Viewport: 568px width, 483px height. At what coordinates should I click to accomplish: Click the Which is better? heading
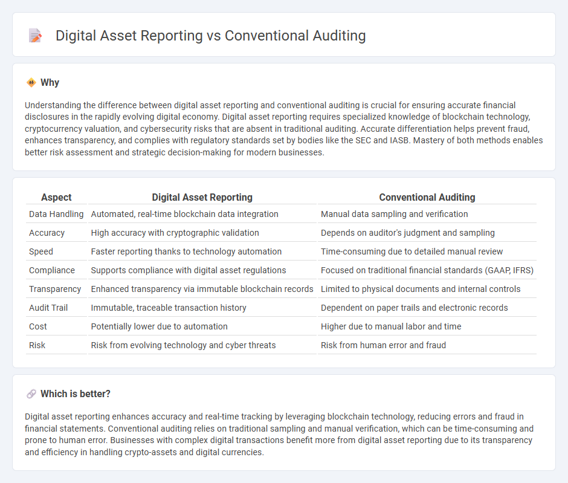pyautogui.click(x=76, y=394)
